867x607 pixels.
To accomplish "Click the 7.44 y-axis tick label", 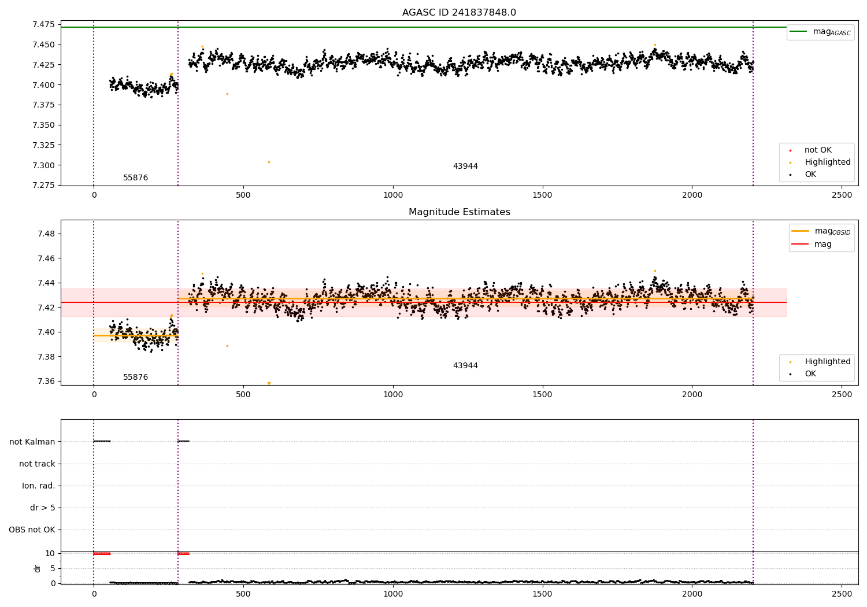I will (x=46, y=283).
